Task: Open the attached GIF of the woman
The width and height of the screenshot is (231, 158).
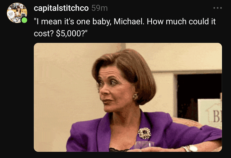Action: coord(128,97)
